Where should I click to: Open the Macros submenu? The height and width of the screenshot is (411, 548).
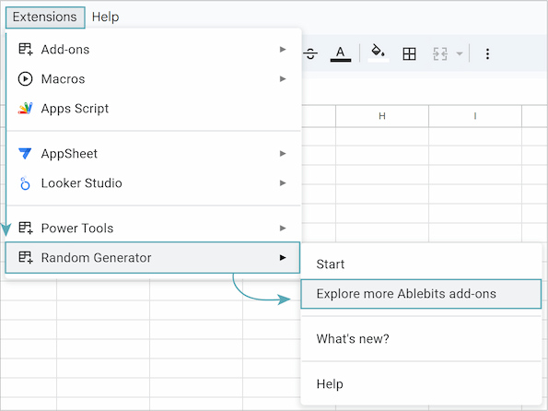154,79
